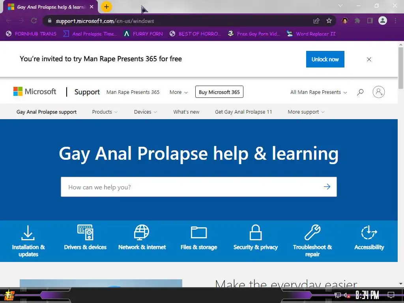Click the magnifier search icon in site header
404x303 pixels.
(x=360, y=92)
